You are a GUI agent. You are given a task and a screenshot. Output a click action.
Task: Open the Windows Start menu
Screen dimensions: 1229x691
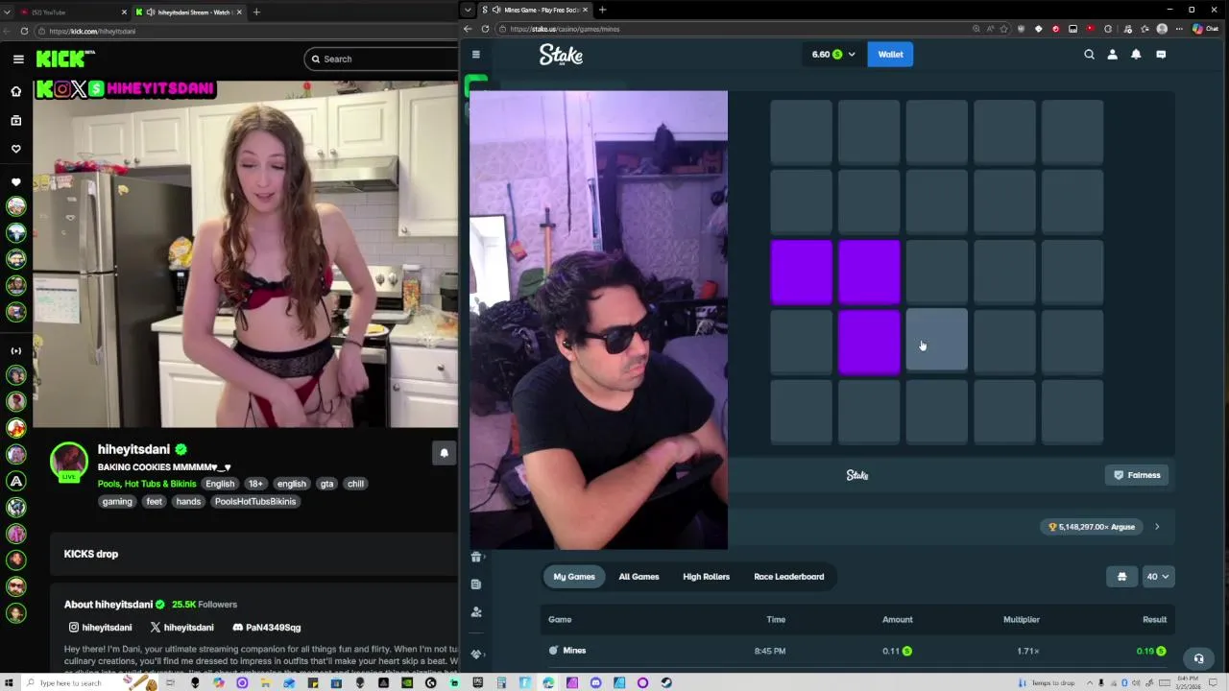tap(9, 682)
